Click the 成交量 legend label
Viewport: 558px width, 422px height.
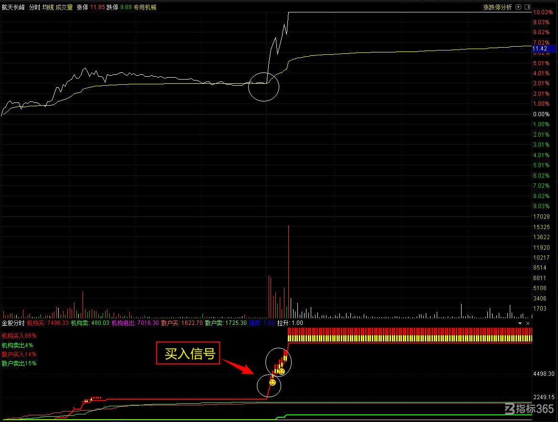(64, 7)
